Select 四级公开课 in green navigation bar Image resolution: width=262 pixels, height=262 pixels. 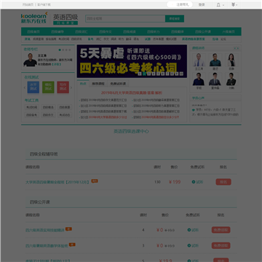pos(203,31)
